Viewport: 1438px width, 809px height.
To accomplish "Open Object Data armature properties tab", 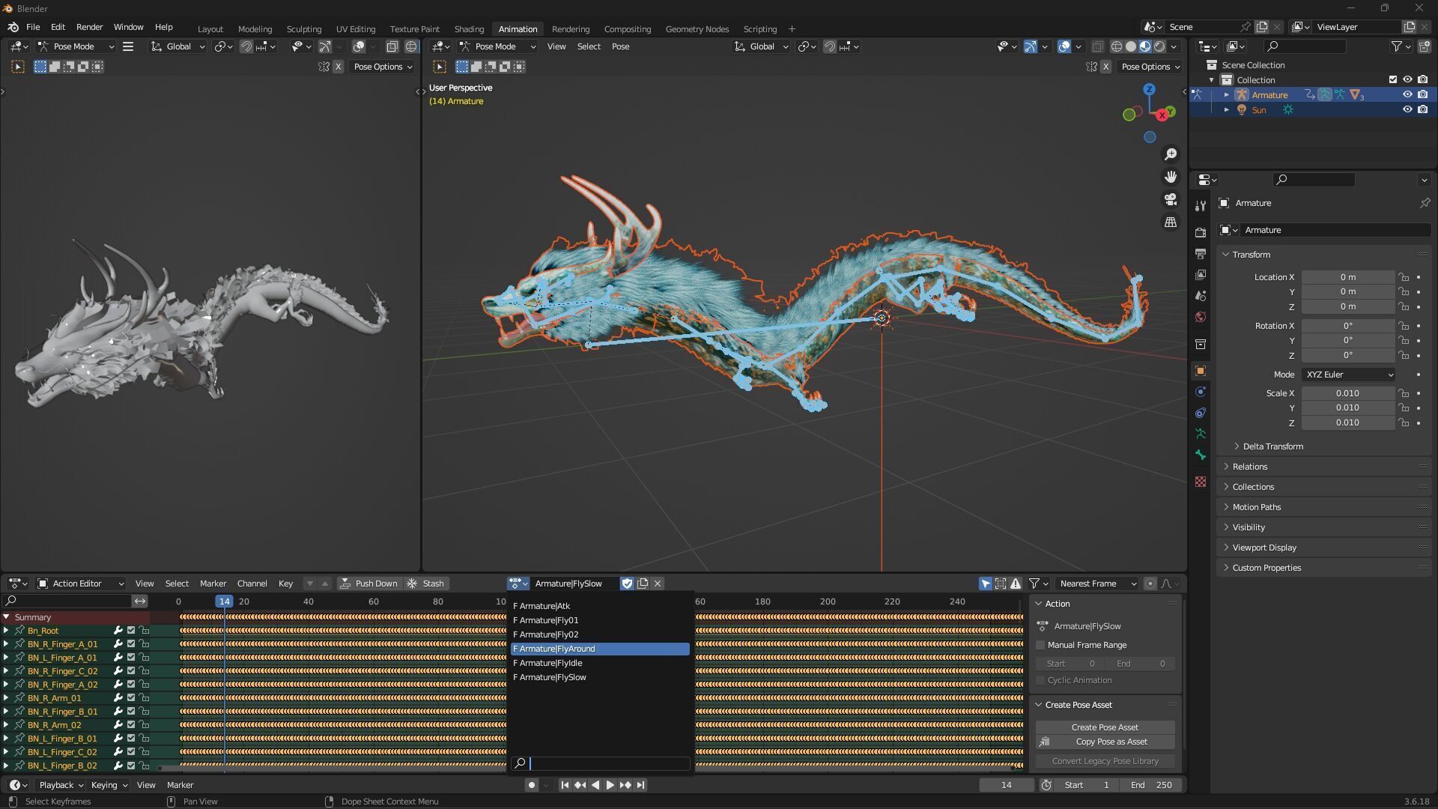I will 1201,434.
